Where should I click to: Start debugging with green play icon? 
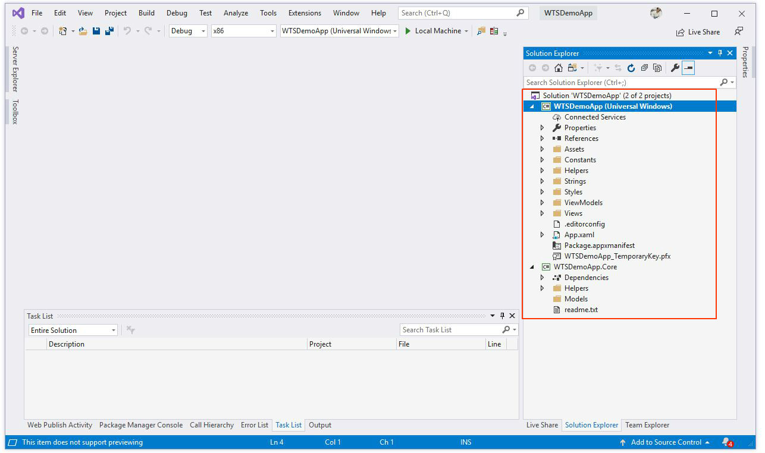point(408,31)
